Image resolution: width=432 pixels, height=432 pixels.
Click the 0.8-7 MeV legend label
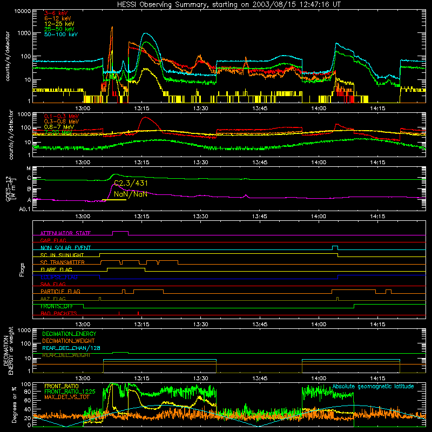tap(59, 127)
